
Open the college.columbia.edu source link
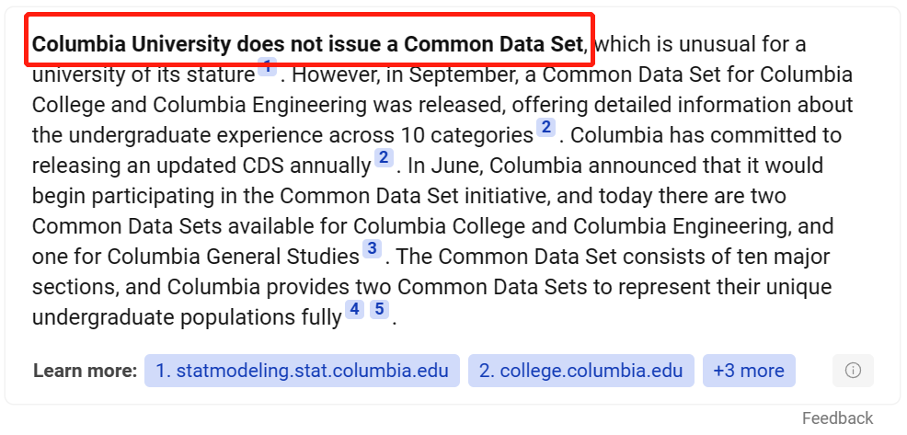click(x=580, y=371)
